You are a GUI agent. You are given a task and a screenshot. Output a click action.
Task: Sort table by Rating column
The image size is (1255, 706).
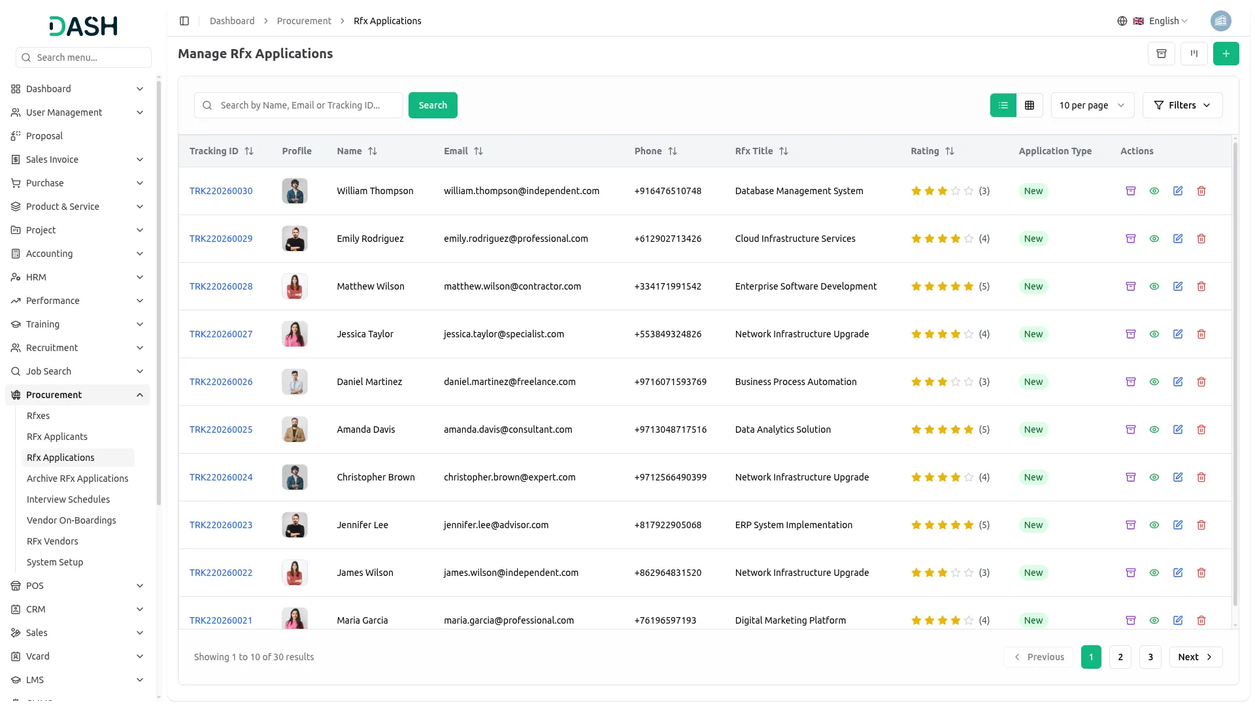[933, 151]
